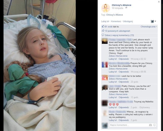163x131 pixels.
Task: Expand Zobacz więcej komentarzy (13)
Action: [119, 35]
